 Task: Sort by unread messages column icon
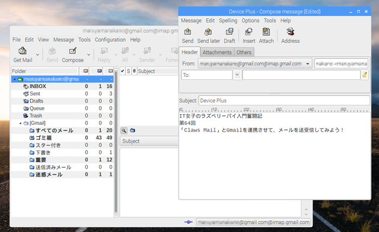pyautogui.click(x=100, y=71)
